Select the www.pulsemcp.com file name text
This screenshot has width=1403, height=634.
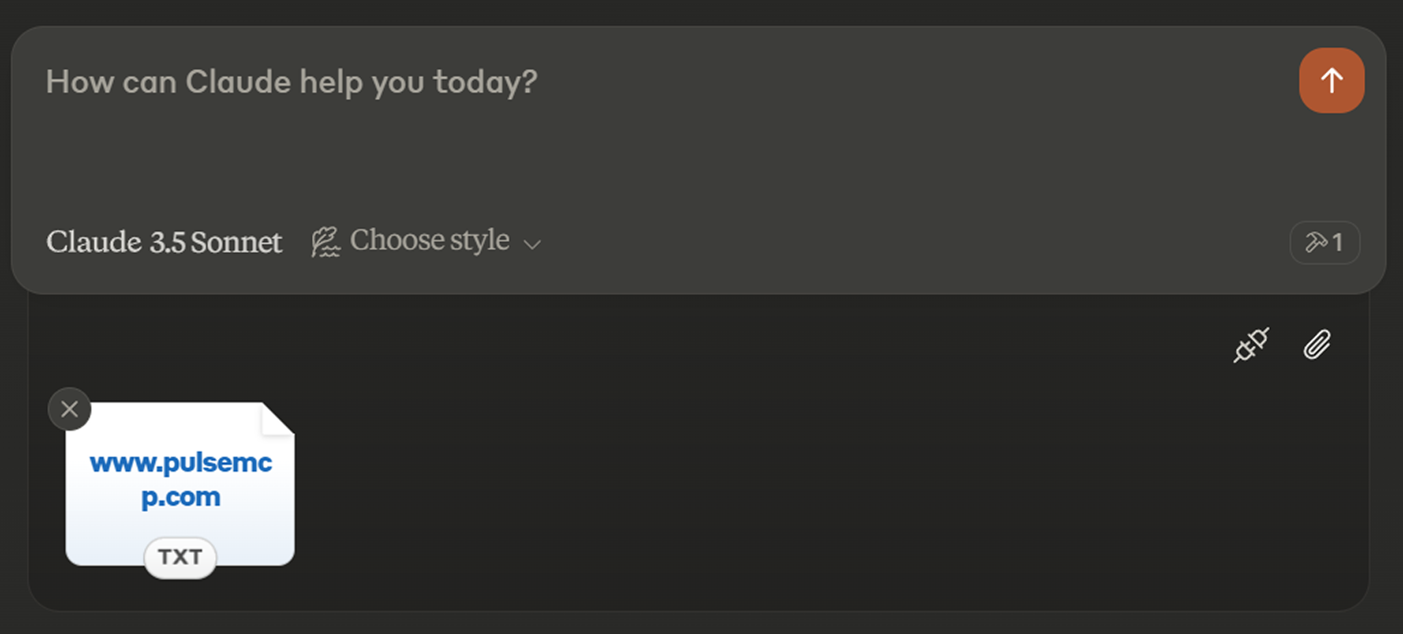(181, 480)
